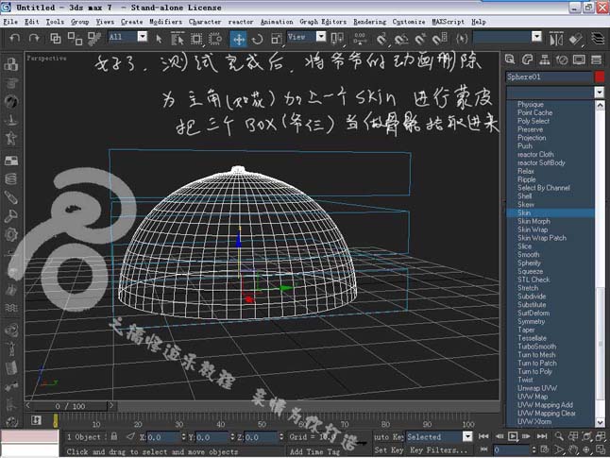Open the Create command panel tab
The image size is (610, 458).
(x=510, y=59)
